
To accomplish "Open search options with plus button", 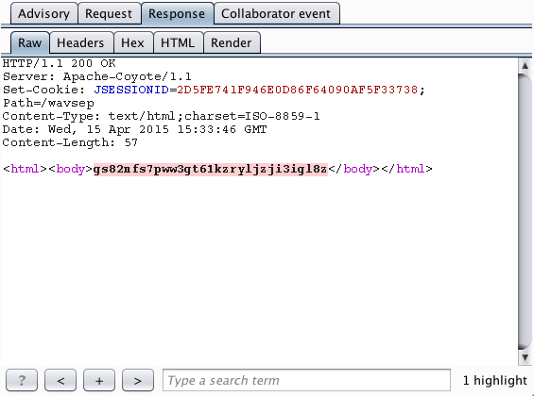I will (99, 380).
